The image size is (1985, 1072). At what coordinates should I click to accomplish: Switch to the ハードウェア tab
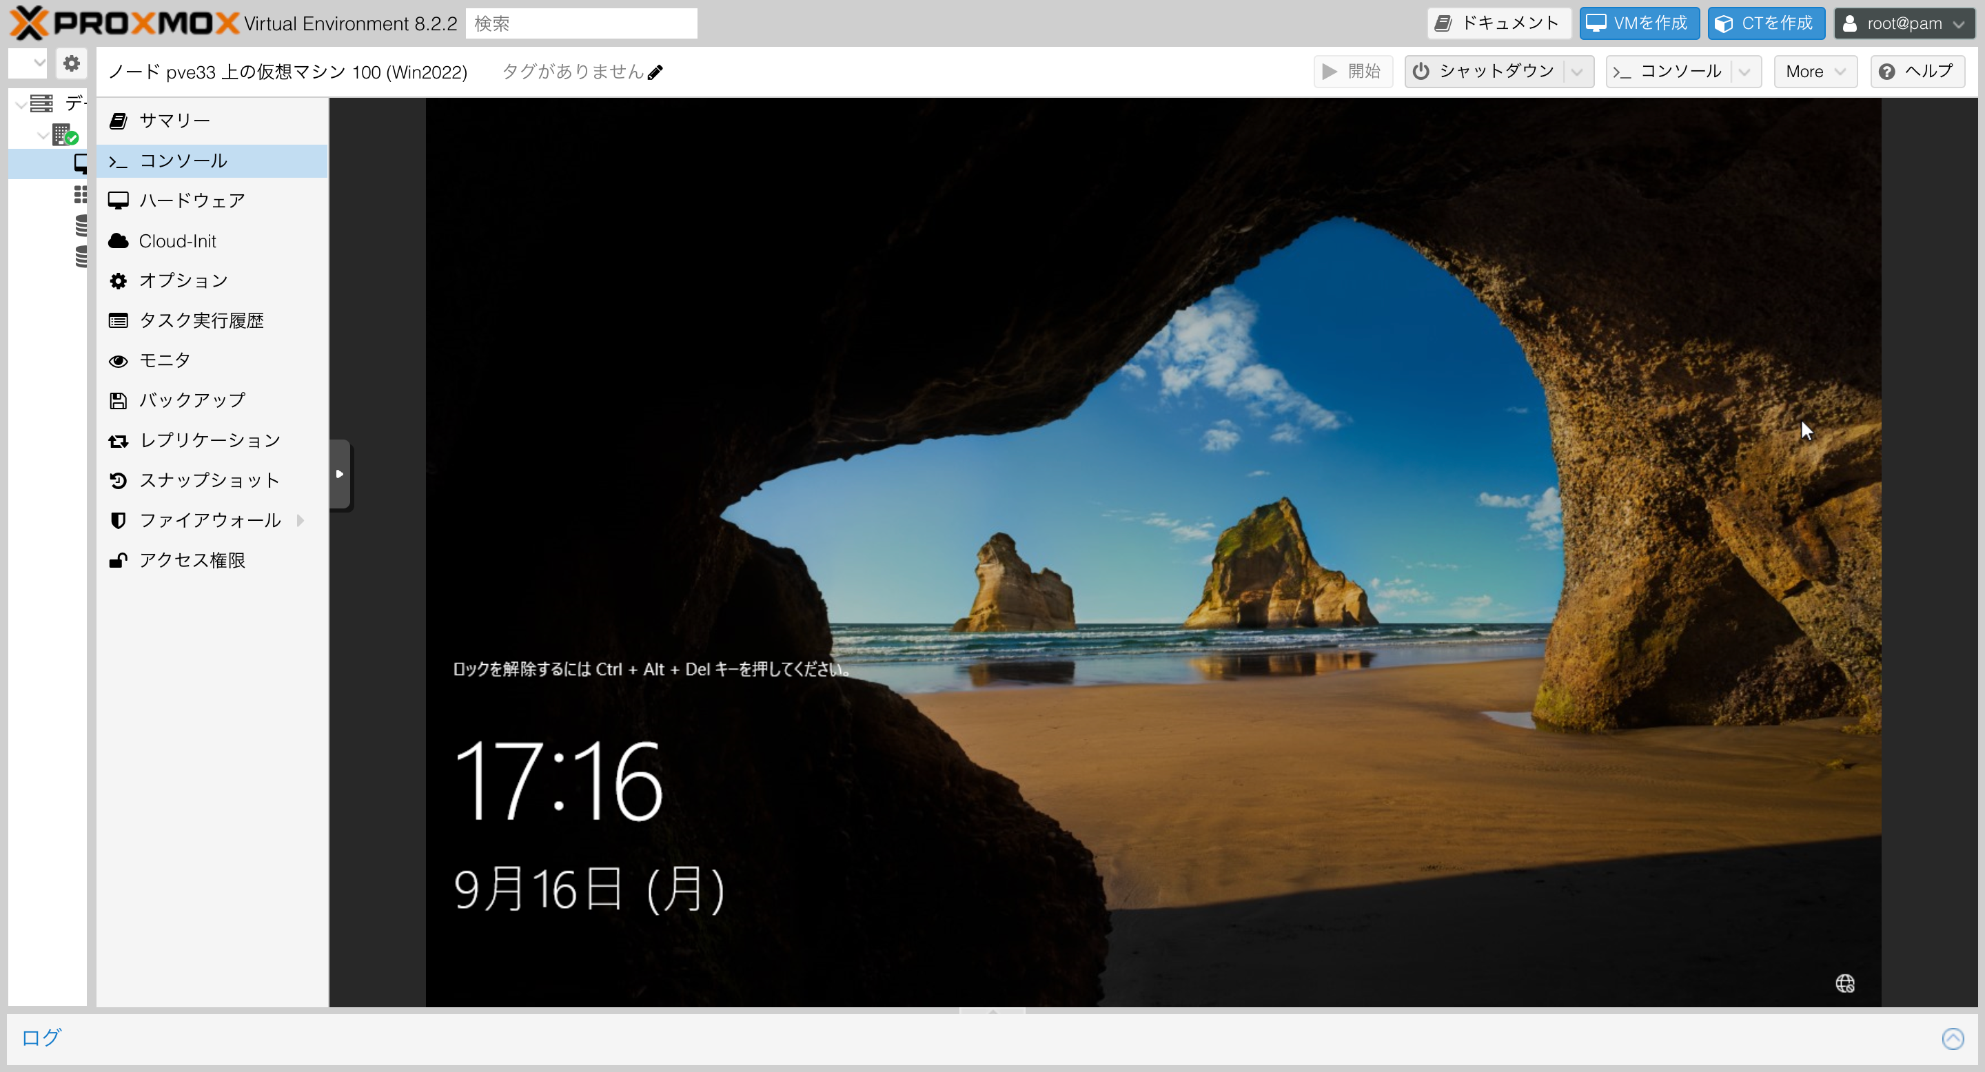(x=191, y=200)
